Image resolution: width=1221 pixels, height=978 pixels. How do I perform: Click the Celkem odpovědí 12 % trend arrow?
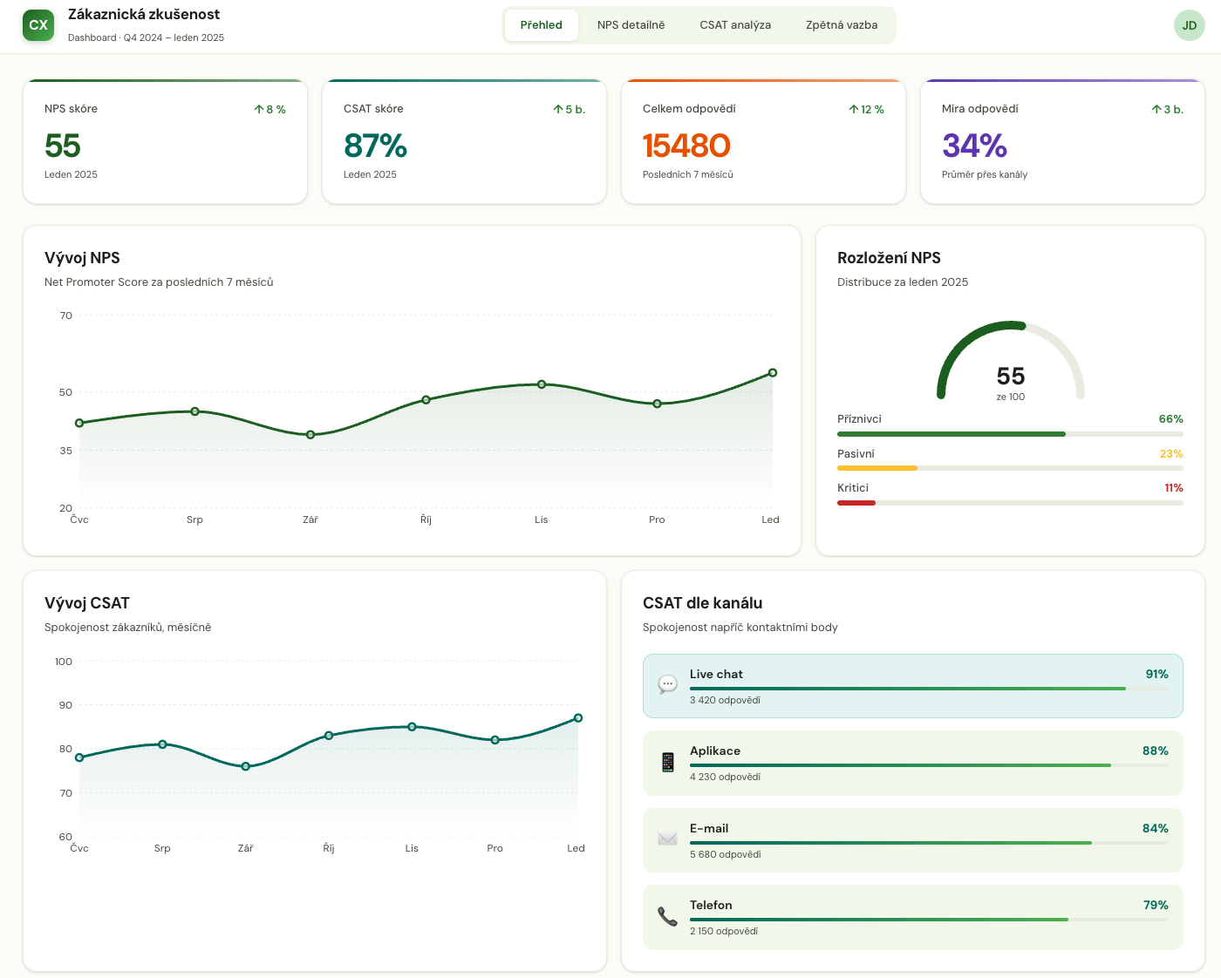coord(854,110)
